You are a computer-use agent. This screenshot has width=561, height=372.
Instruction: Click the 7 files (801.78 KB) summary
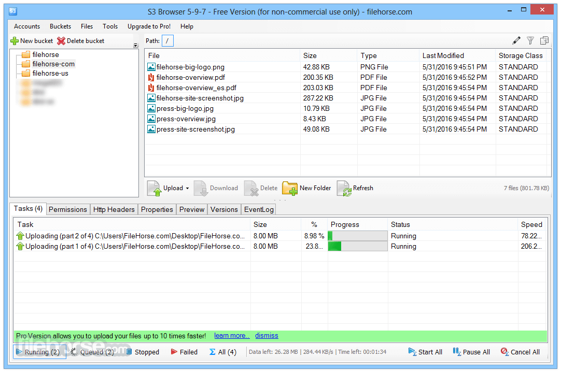pyautogui.click(x=526, y=188)
